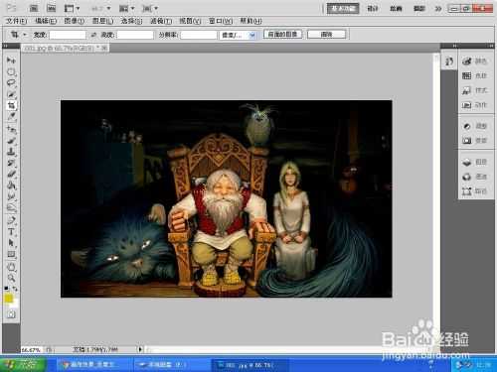497x372 pixels.
Task: Open the 滤镜(T) menu
Action: pyautogui.click(x=161, y=21)
